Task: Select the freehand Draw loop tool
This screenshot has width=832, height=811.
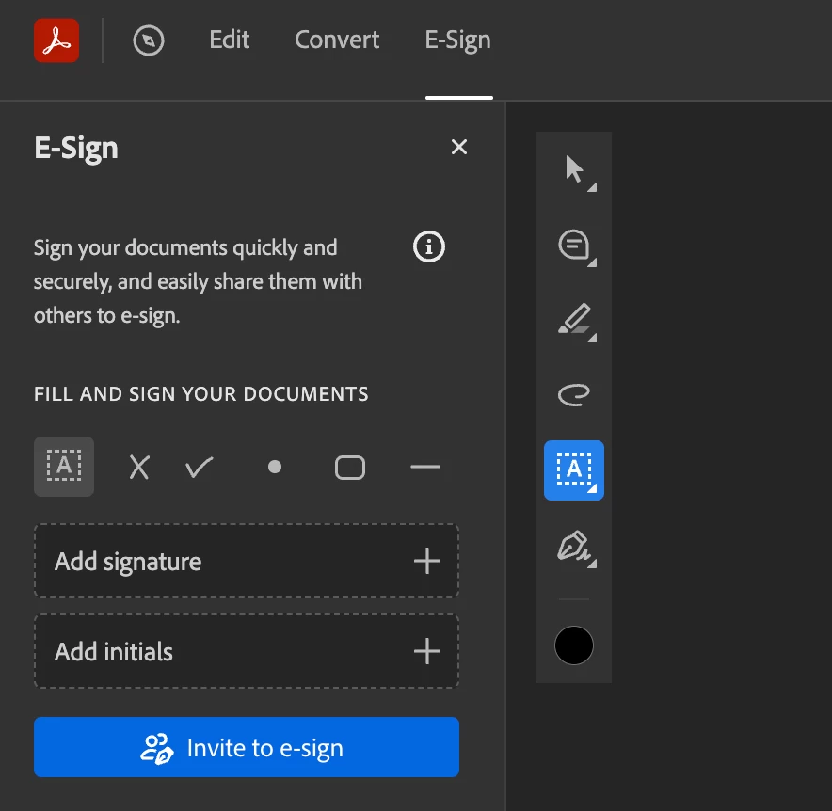Action: point(574,395)
